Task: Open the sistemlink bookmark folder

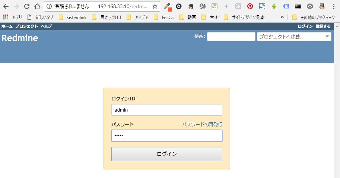Action: [x=73, y=18]
